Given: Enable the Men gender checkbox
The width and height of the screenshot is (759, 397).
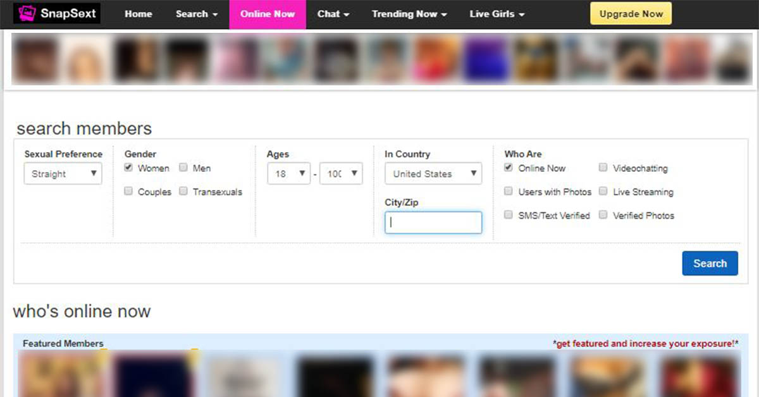Looking at the screenshot, I should [183, 168].
